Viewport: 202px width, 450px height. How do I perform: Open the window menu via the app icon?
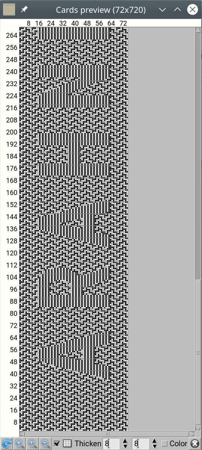click(9, 9)
